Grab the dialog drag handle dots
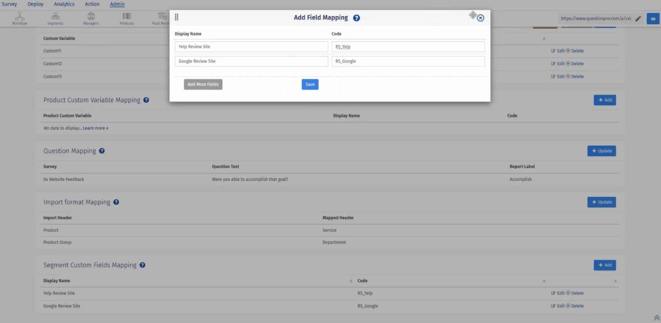 tap(176, 17)
